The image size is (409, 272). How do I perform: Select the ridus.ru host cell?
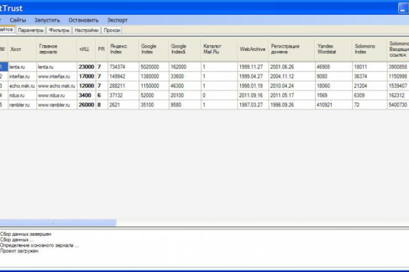pos(22,95)
